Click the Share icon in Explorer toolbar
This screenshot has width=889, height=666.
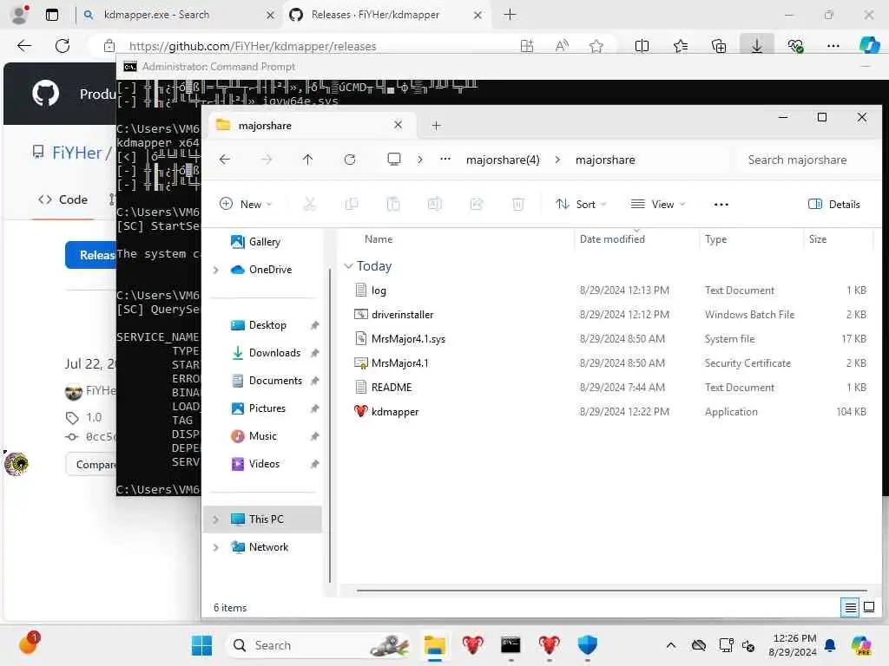click(477, 204)
